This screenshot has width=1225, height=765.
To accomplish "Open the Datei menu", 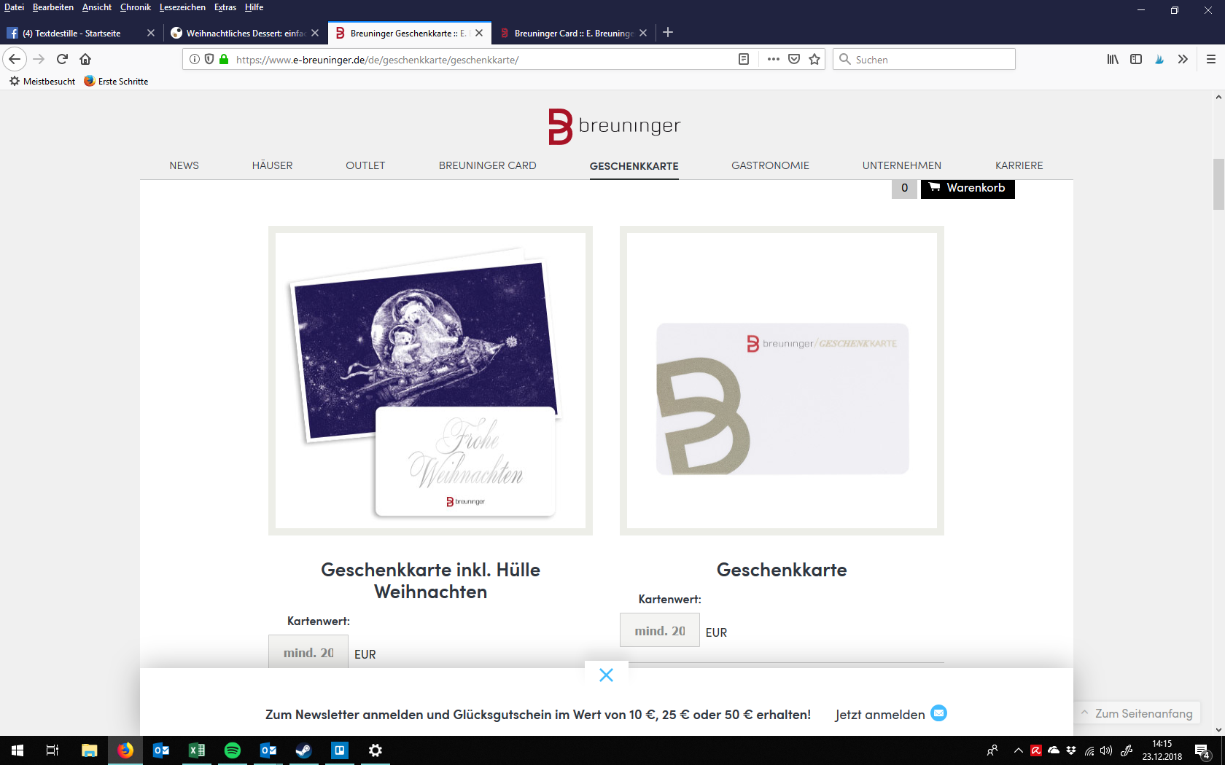I will point(14,7).
